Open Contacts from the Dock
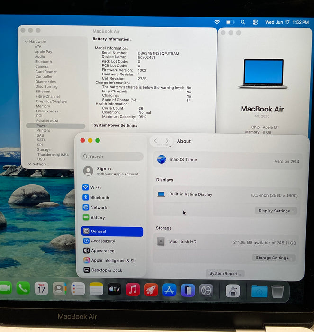Viewport: 314px width, 332px height. (59, 288)
